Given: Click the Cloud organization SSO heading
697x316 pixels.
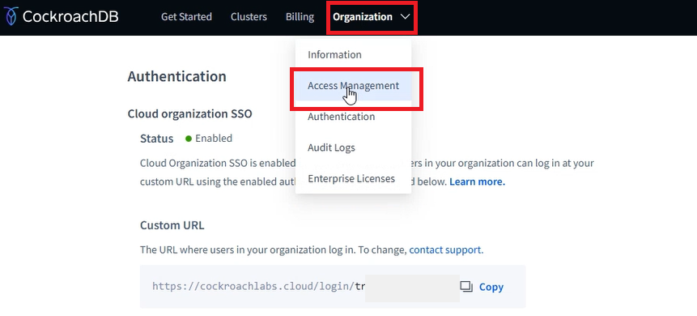Looking at the screenshot, I should pos(189,114).
